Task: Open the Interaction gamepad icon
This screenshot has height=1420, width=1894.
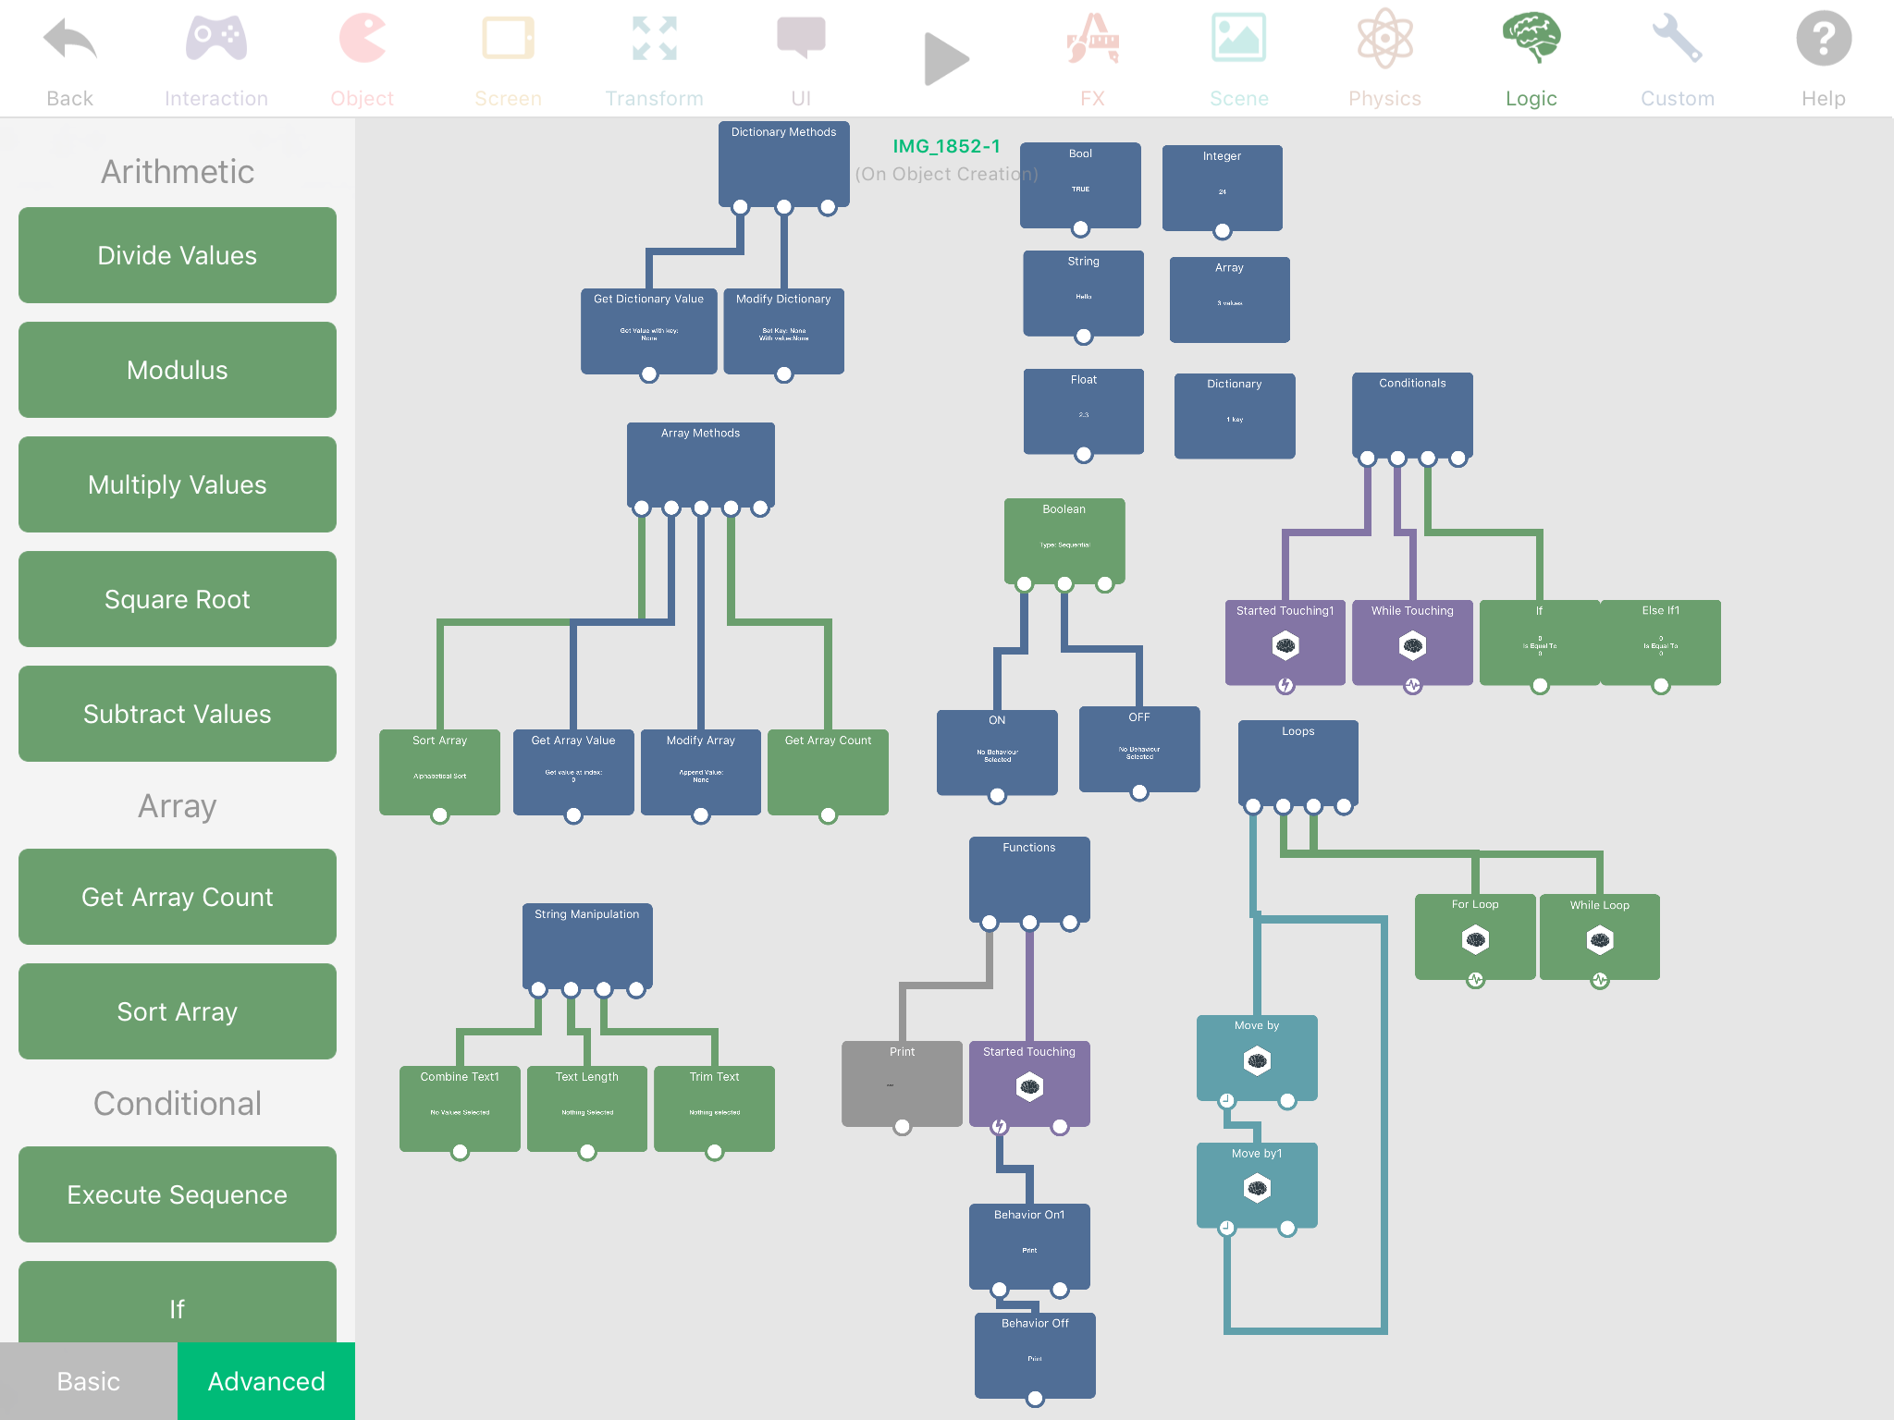Action: coord(215,41)
